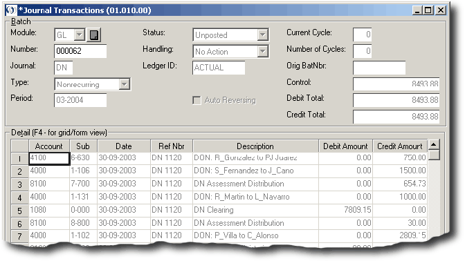Click the application icon in the title bar
465x261 pixels.
[11, 10]
